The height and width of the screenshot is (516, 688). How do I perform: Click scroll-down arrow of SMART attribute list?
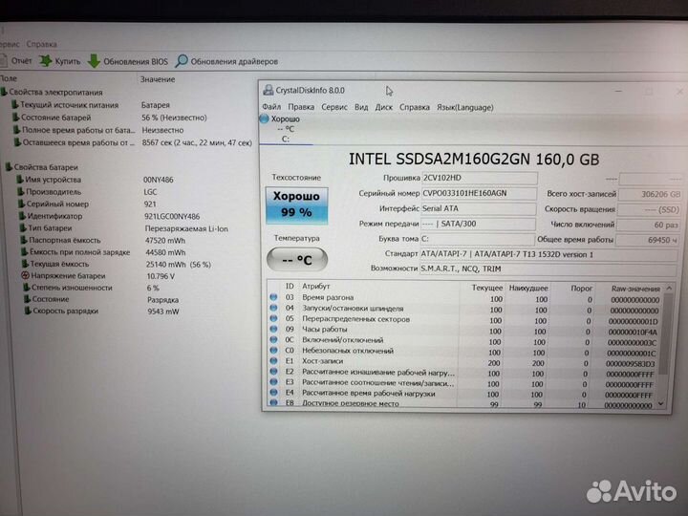point(661,403)
